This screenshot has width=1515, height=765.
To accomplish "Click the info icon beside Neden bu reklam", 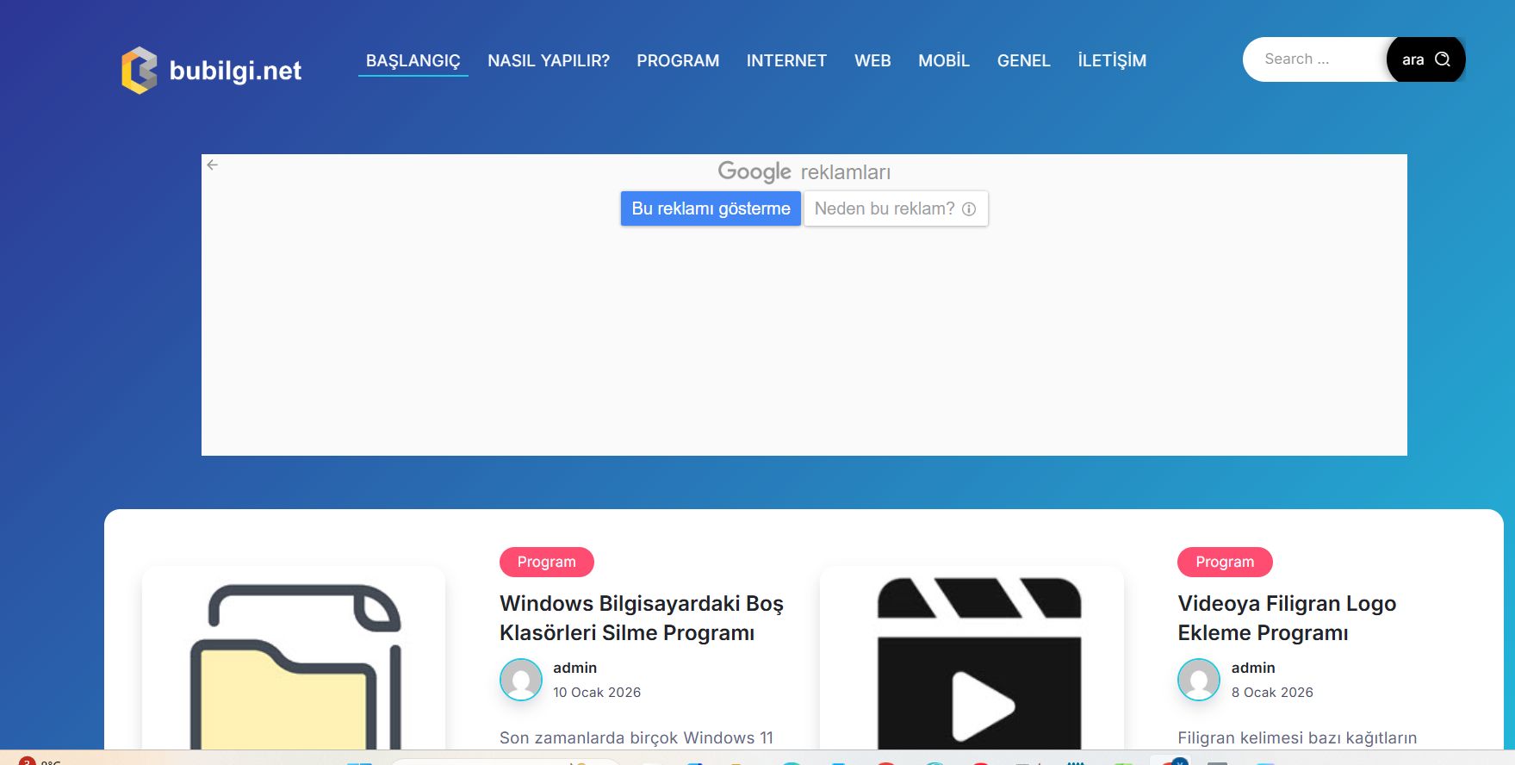I will tap(969, 209).
